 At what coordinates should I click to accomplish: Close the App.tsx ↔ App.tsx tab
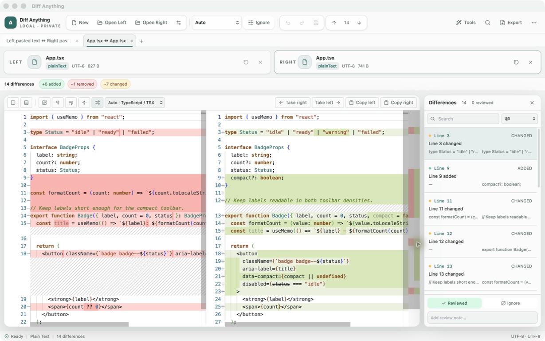(132, 41)
